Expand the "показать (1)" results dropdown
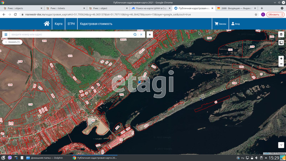The image size is (286, 161). 12,42
